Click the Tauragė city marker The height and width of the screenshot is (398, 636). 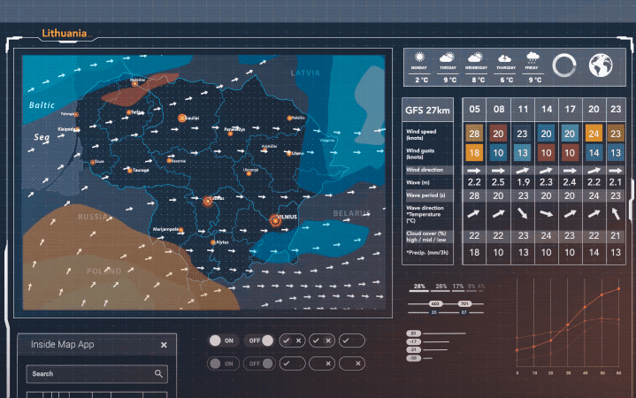[x=130, y=171]
